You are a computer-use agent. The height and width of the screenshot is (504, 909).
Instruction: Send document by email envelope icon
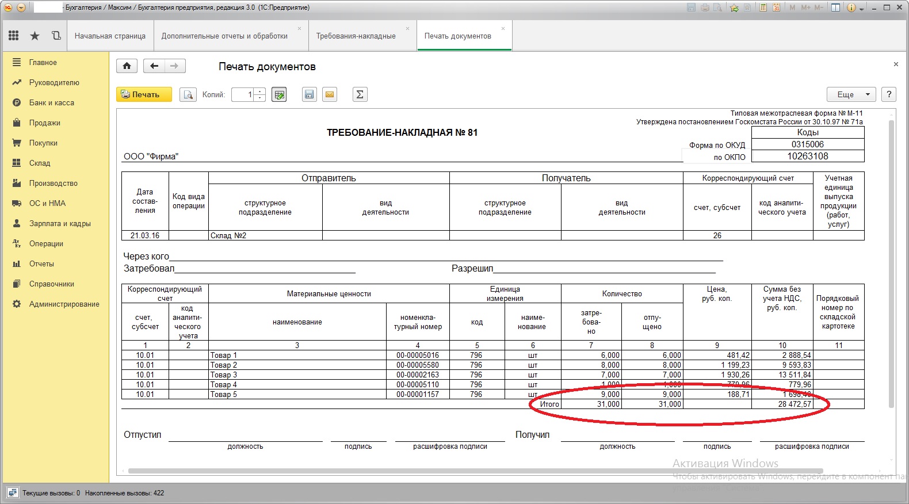pyautogui.click(x=330, y=94)
